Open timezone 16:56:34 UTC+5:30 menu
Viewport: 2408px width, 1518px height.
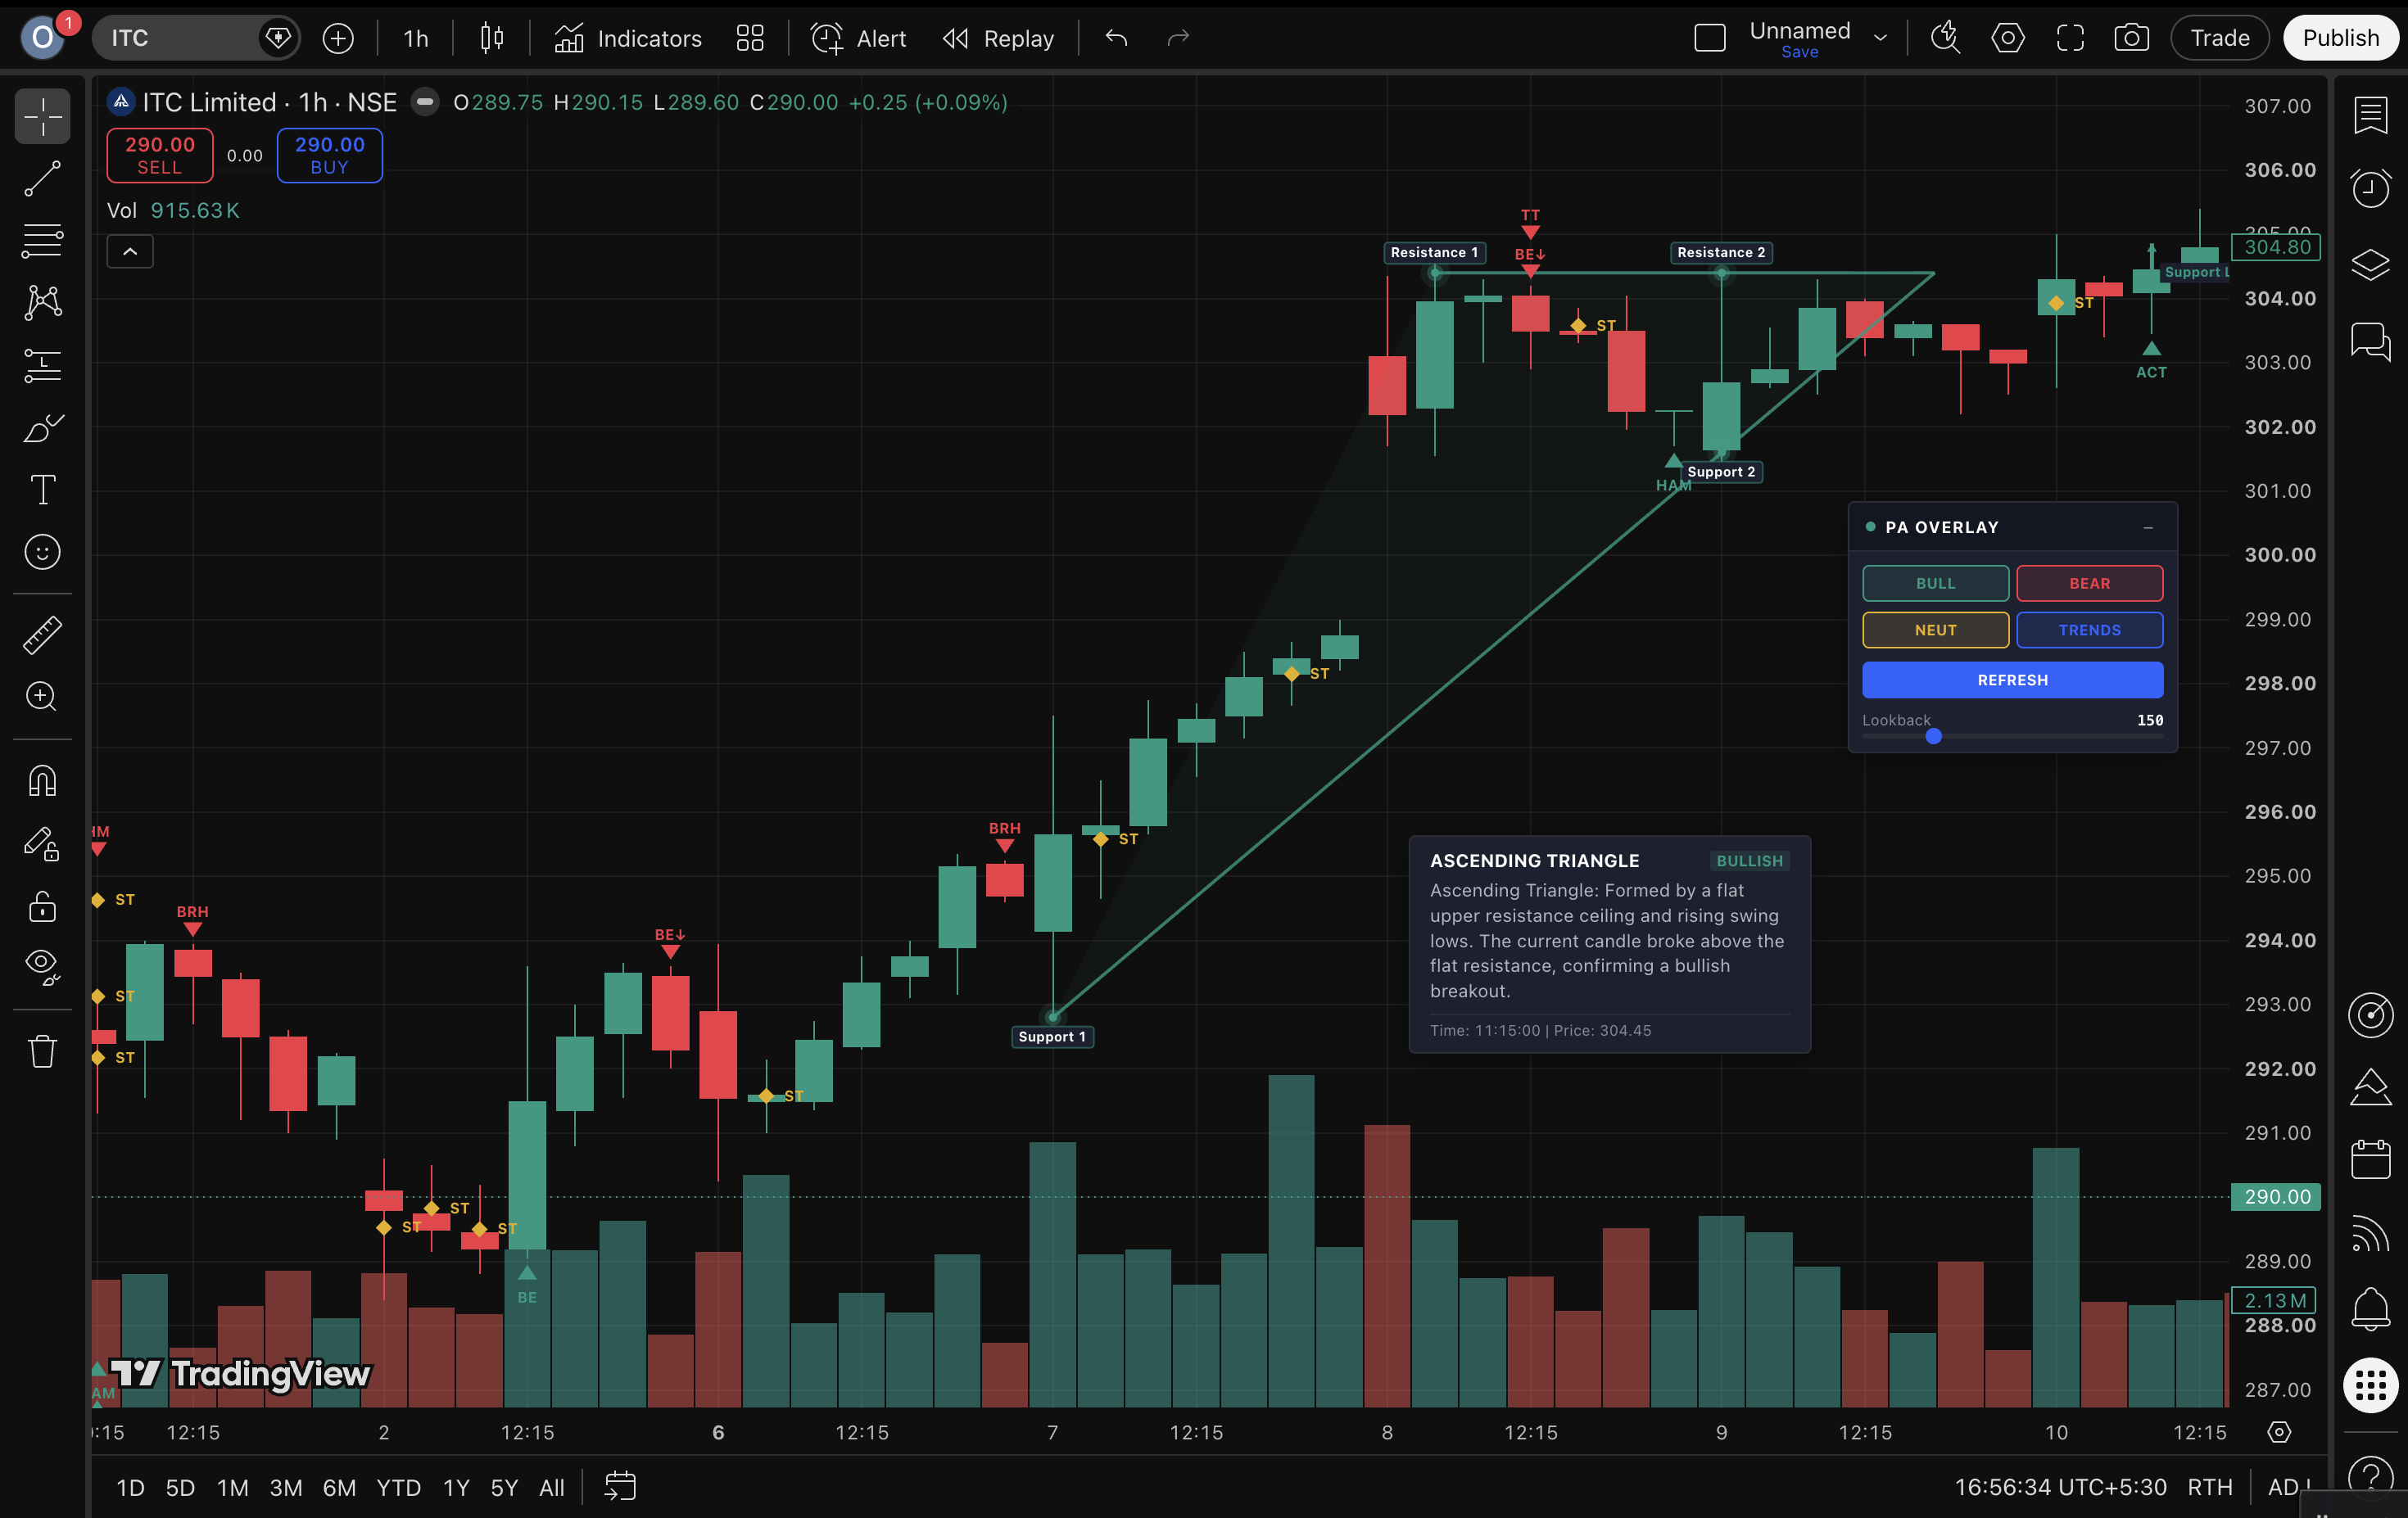click(2060, 1488)
